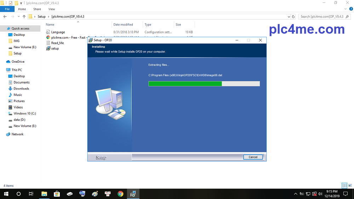Open Quick access in navigation pane

20,28
